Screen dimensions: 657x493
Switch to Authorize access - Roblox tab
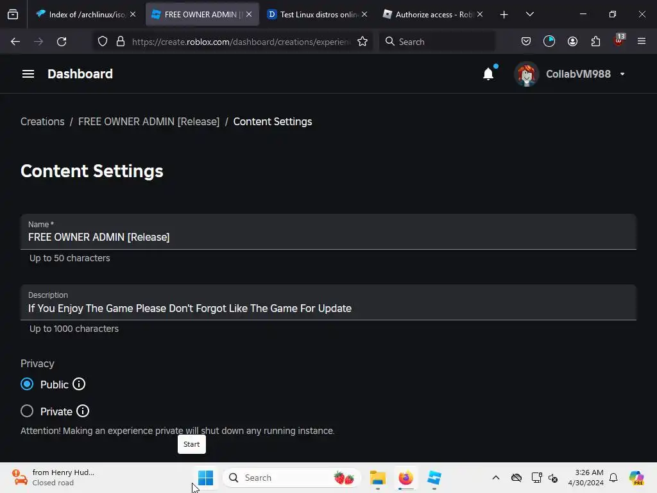(433, 15)
